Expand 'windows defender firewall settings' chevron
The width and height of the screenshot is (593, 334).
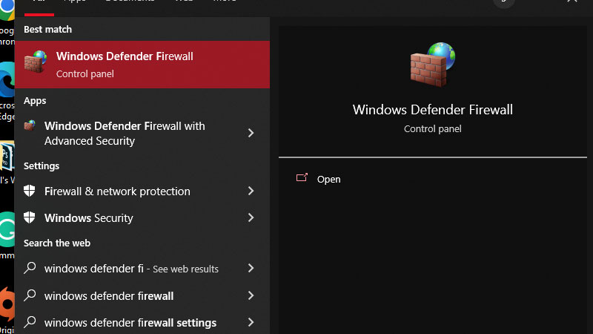tap(251, 322)
